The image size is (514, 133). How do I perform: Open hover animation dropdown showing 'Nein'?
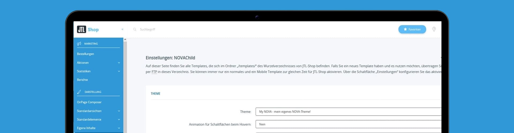(x=348, y=124)
